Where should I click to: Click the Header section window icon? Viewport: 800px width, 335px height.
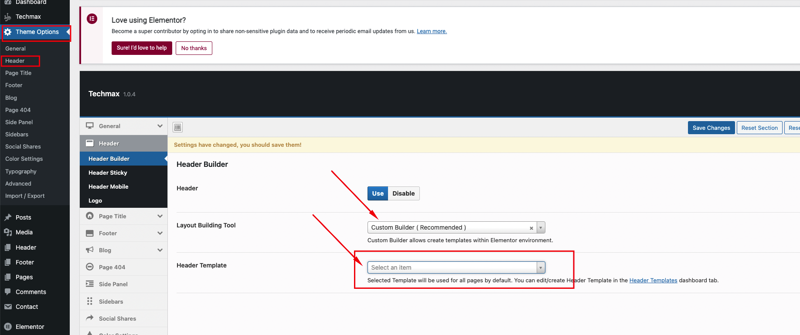tap(90, 143)
